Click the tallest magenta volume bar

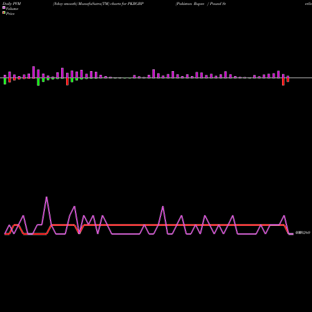[x=34, y=72]
